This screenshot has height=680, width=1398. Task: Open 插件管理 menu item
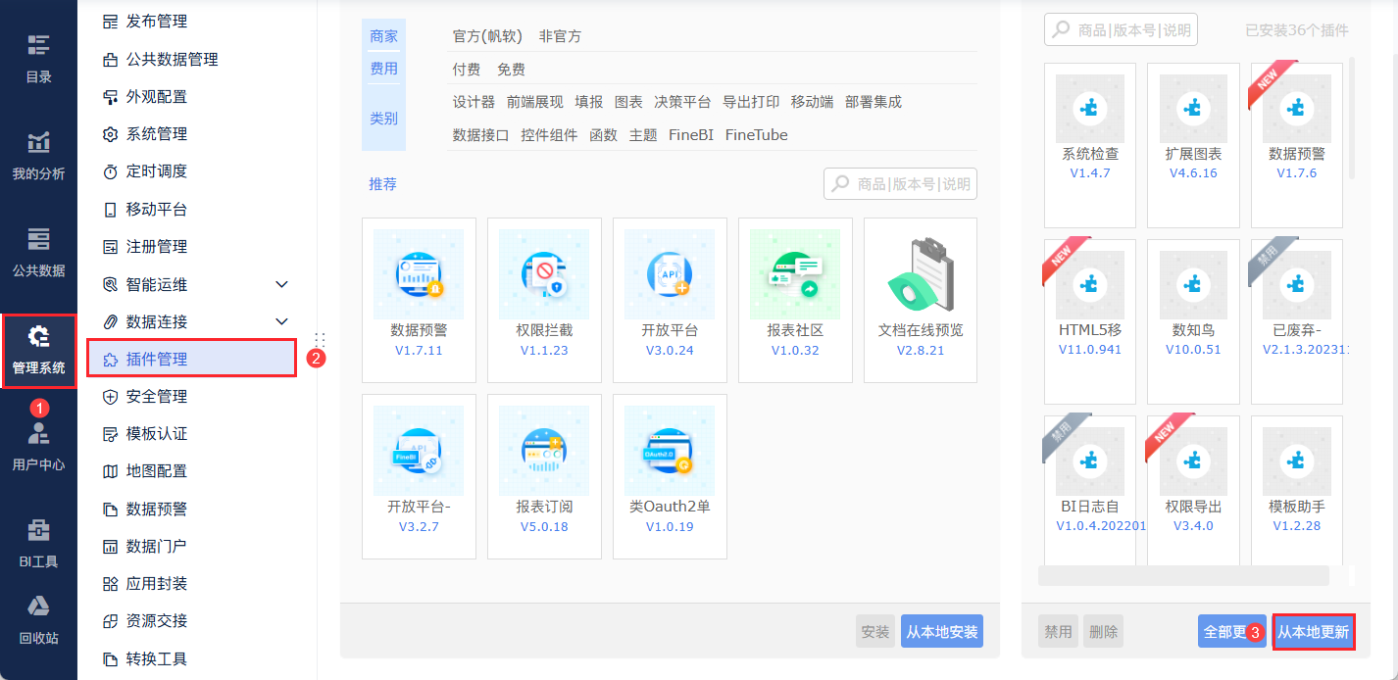point(191,359)
